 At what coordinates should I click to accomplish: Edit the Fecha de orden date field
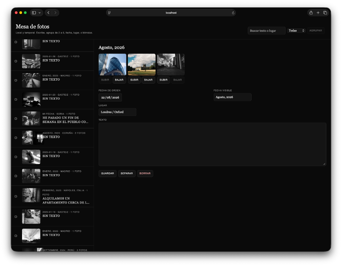(x=110, y=98)
